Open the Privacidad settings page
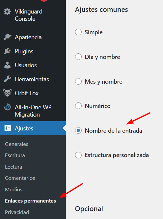This screenshot has width=163, height=219. coord(17,212)
